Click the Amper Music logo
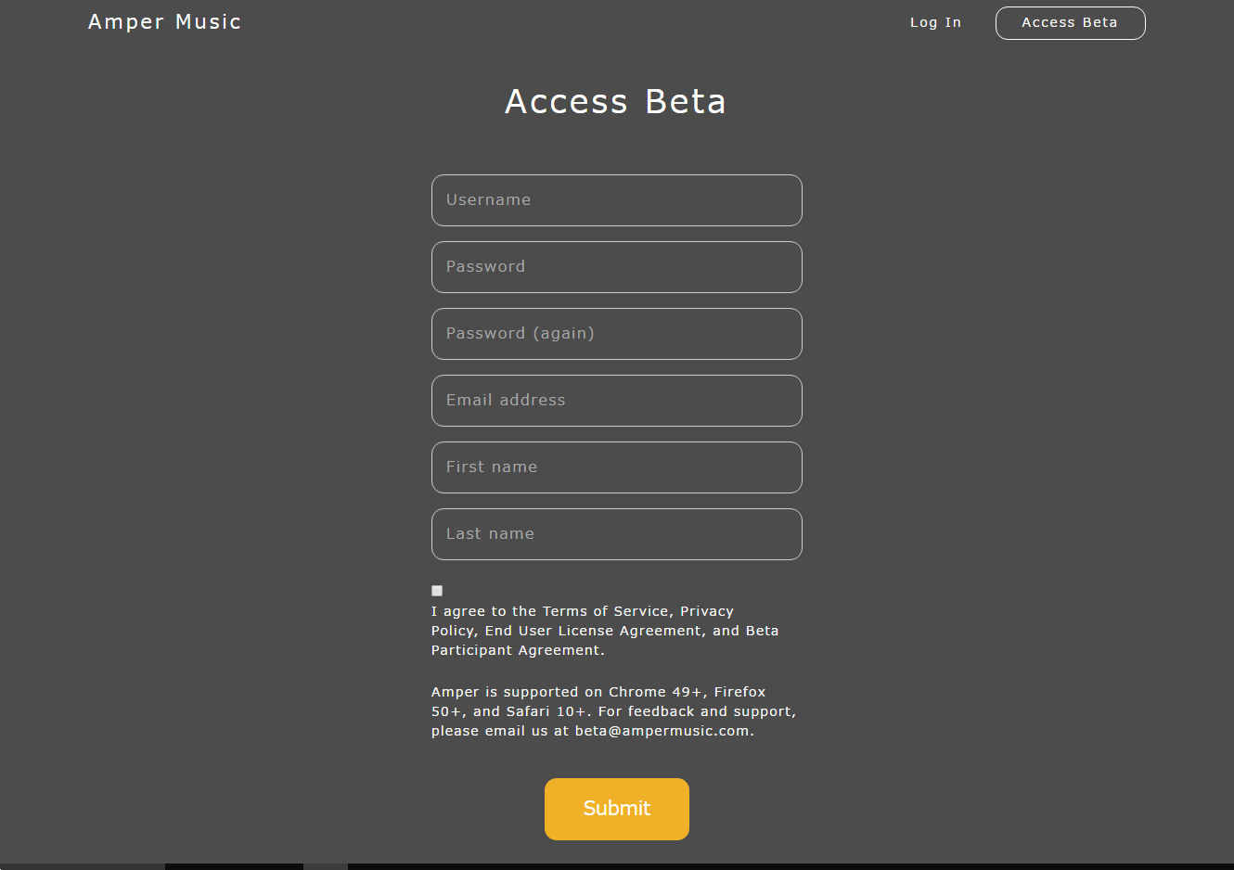This screenshot has height=870, width=1234. [x=164, y=22]
